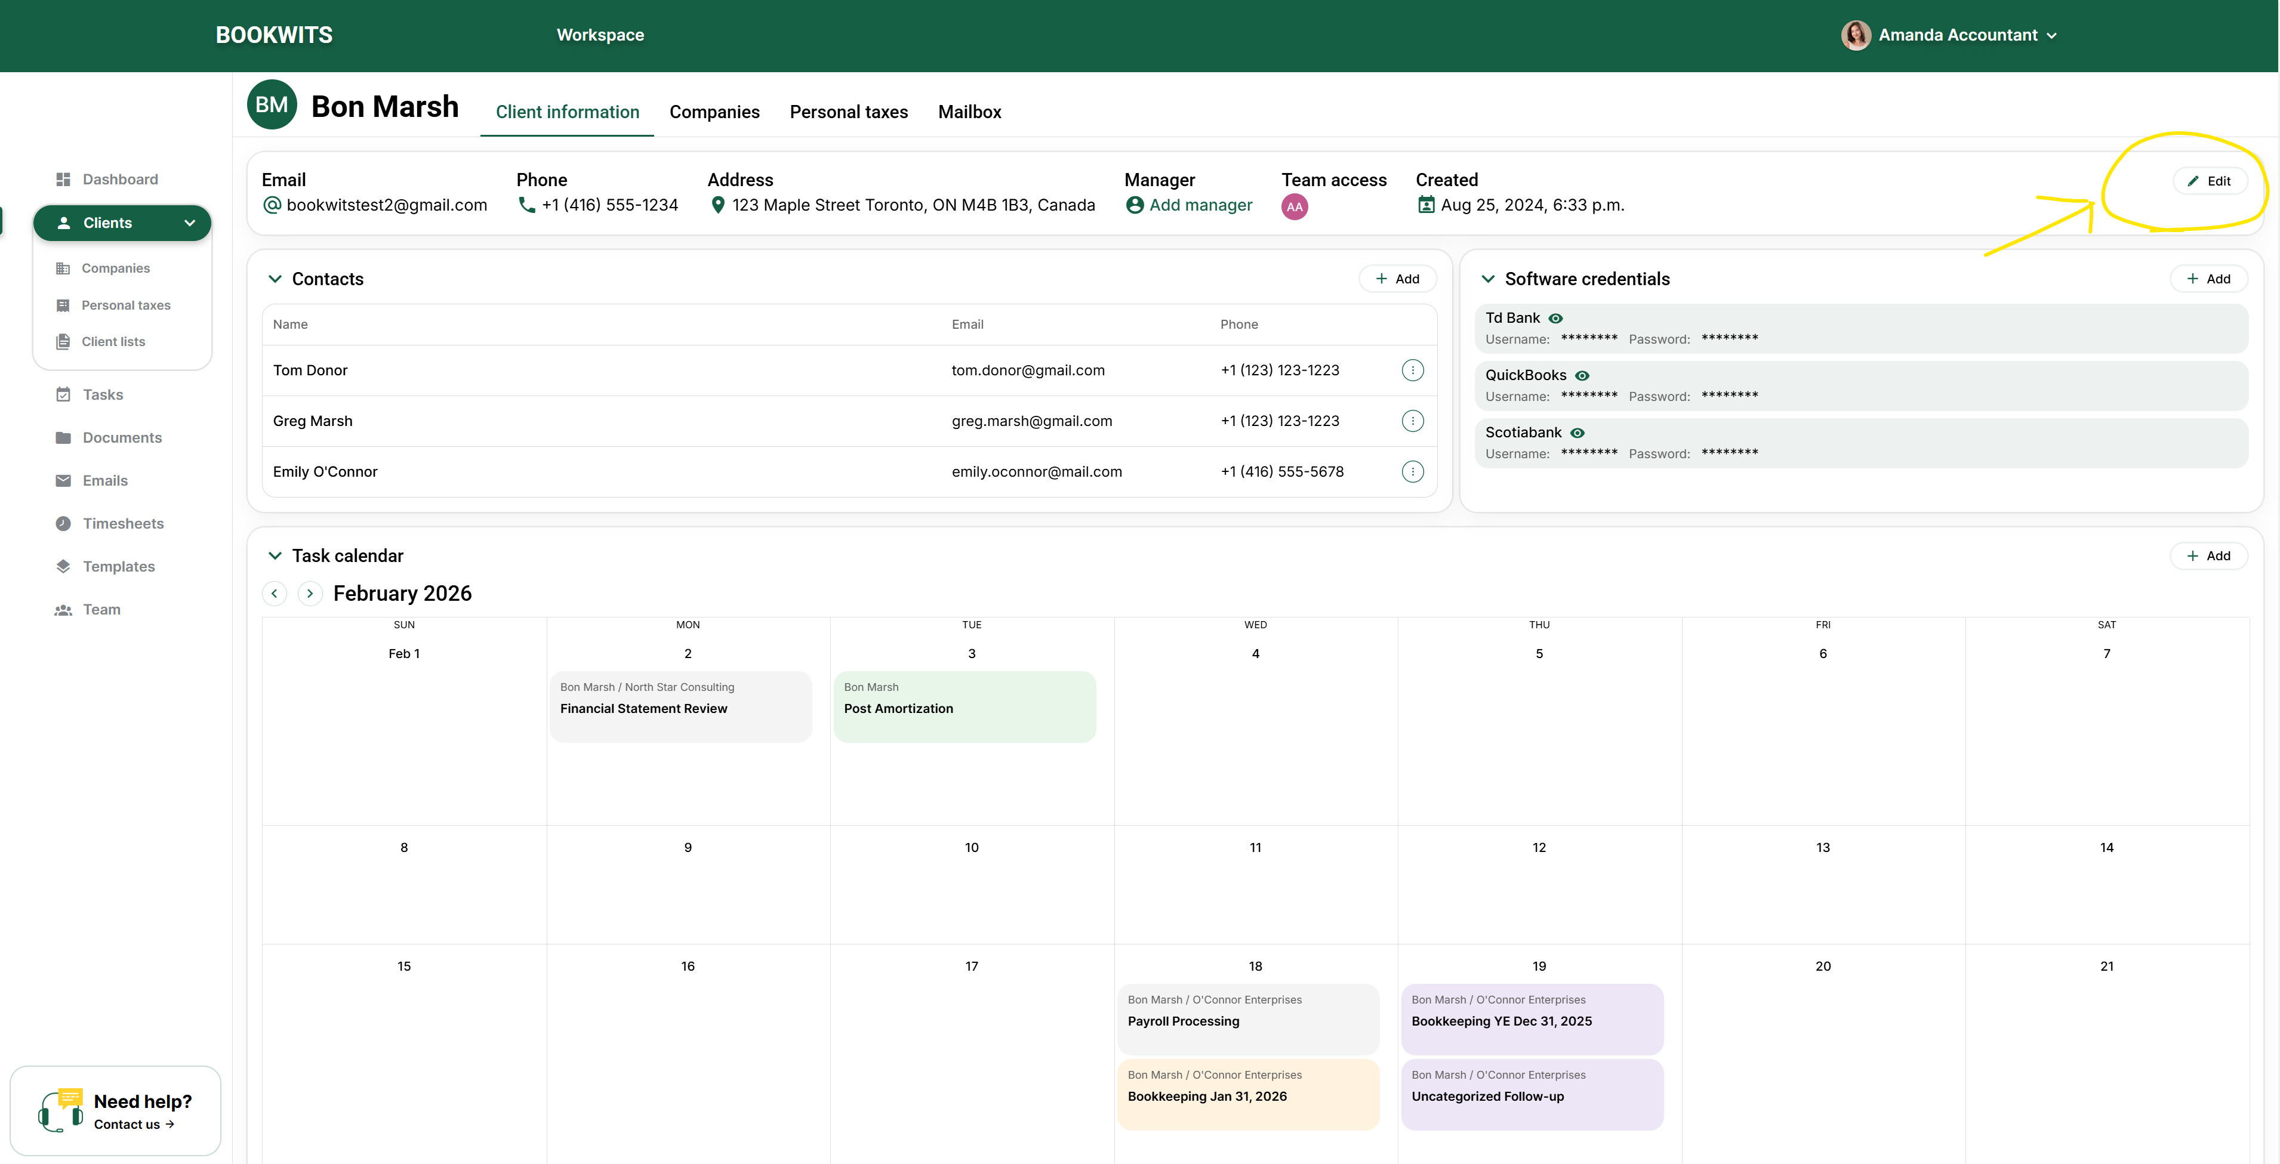Open Timesheets in the sidebar
Image resolution: width=2280 pixels, height=1164 pixels.
click(x=109, y=524)
